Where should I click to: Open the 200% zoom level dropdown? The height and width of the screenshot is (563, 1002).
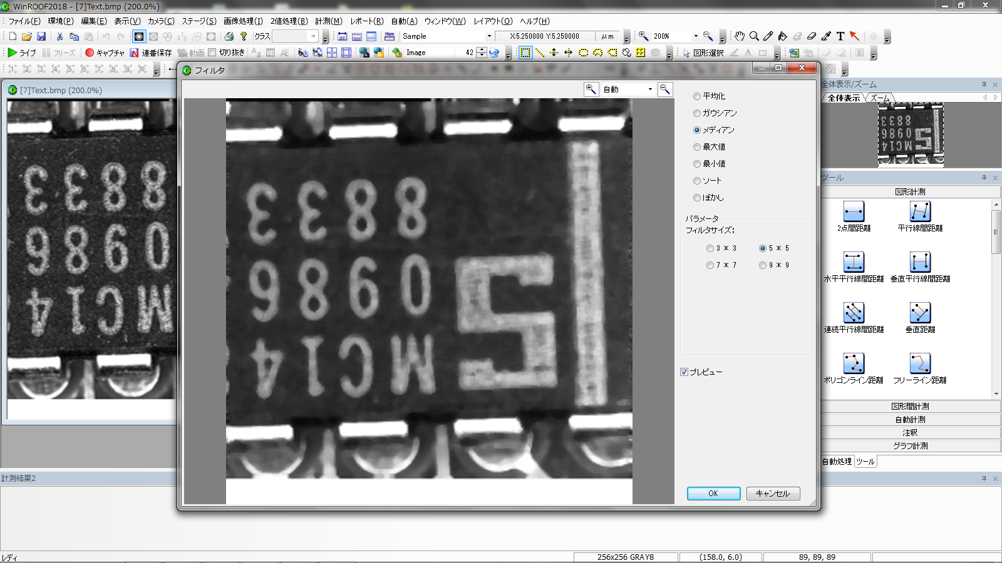(695, 36)
